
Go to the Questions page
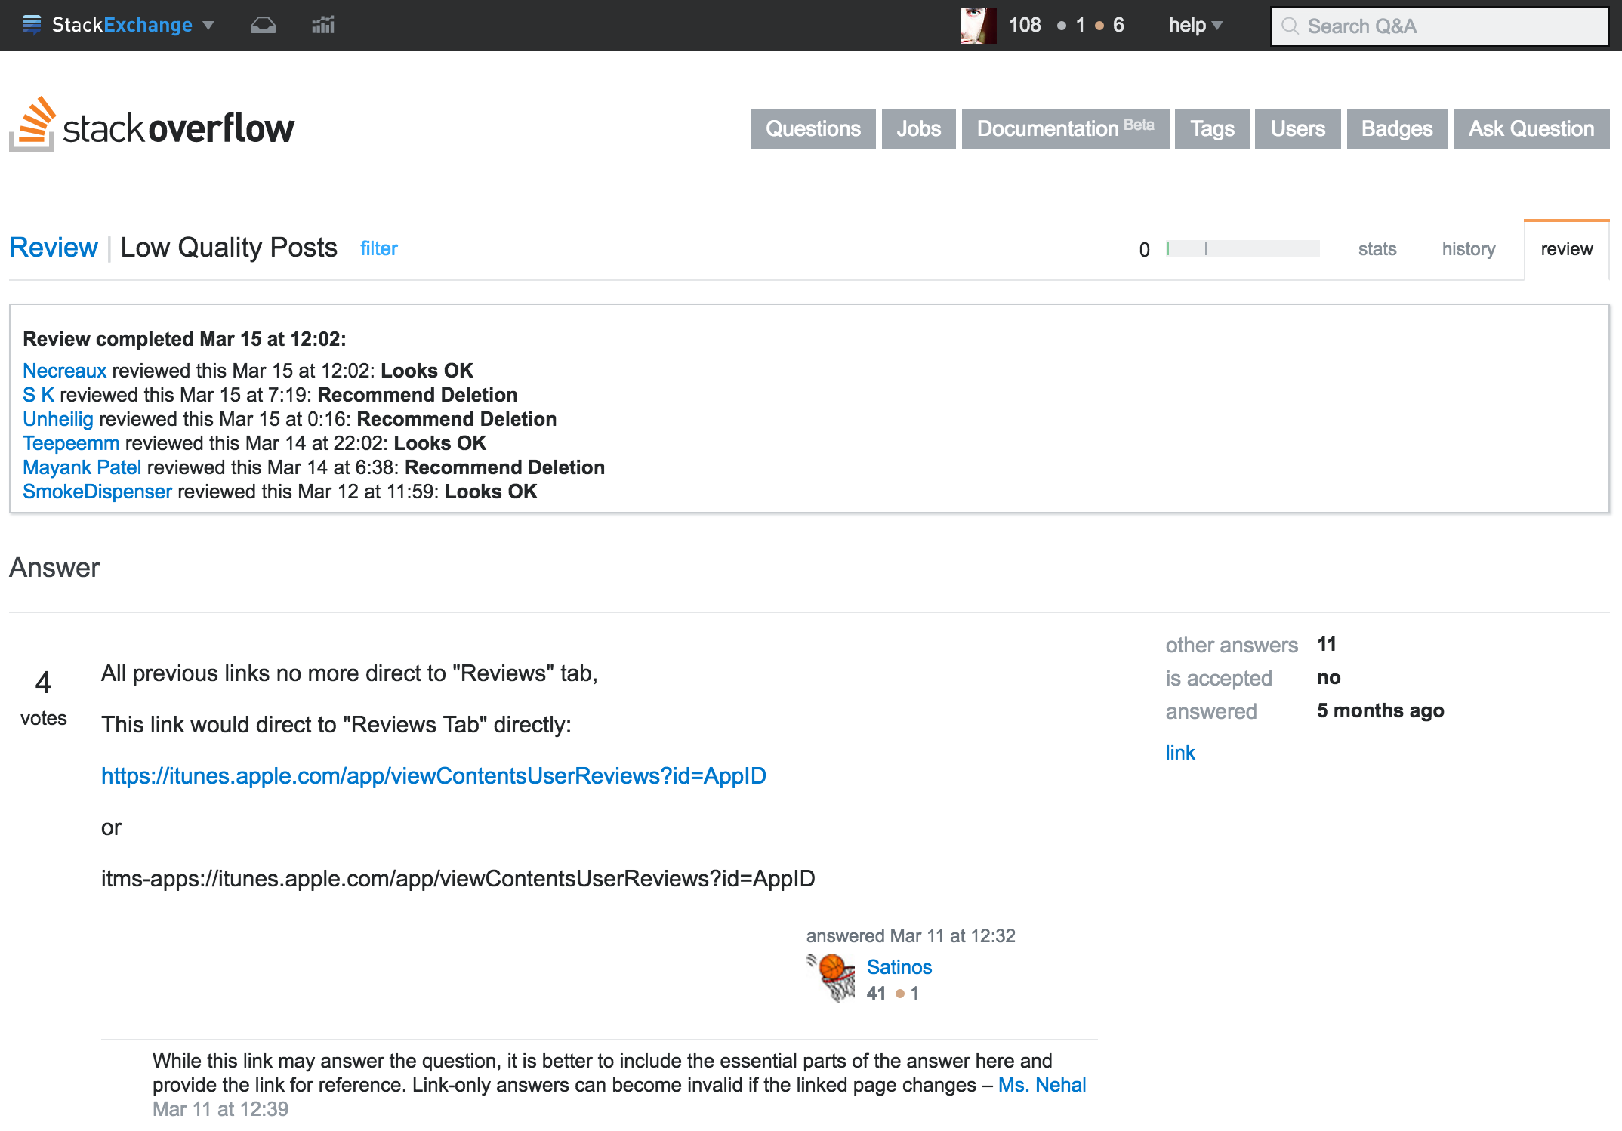[813, 129]
